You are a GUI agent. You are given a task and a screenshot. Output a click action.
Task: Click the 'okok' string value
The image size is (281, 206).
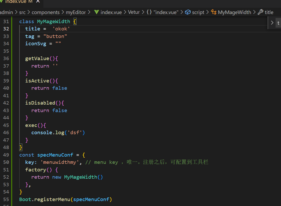[61, 29]
